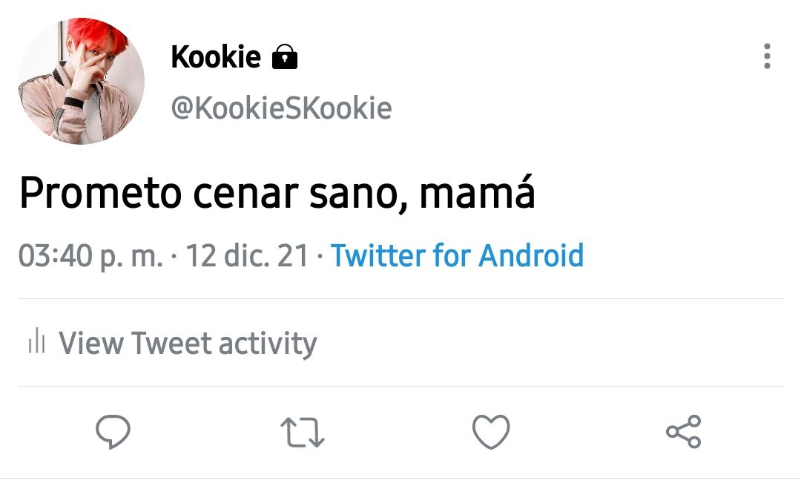
Task: Open the share icon options
Action: [684, 432]
